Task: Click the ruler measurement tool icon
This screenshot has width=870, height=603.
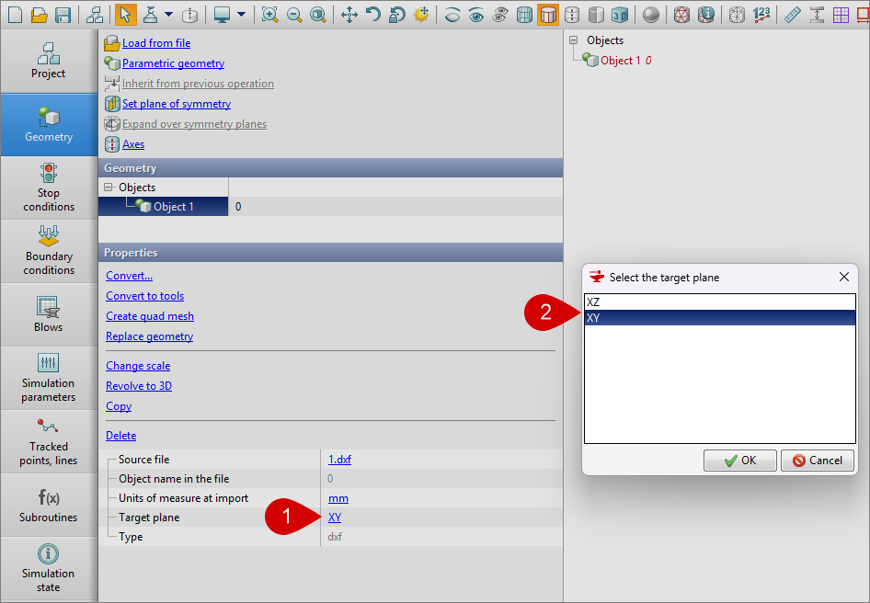Action: 793,15
